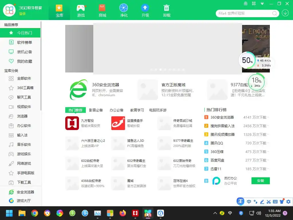293x220 pixels.
Task: Select 浏览器 category
Action: [x=20, y=116]
